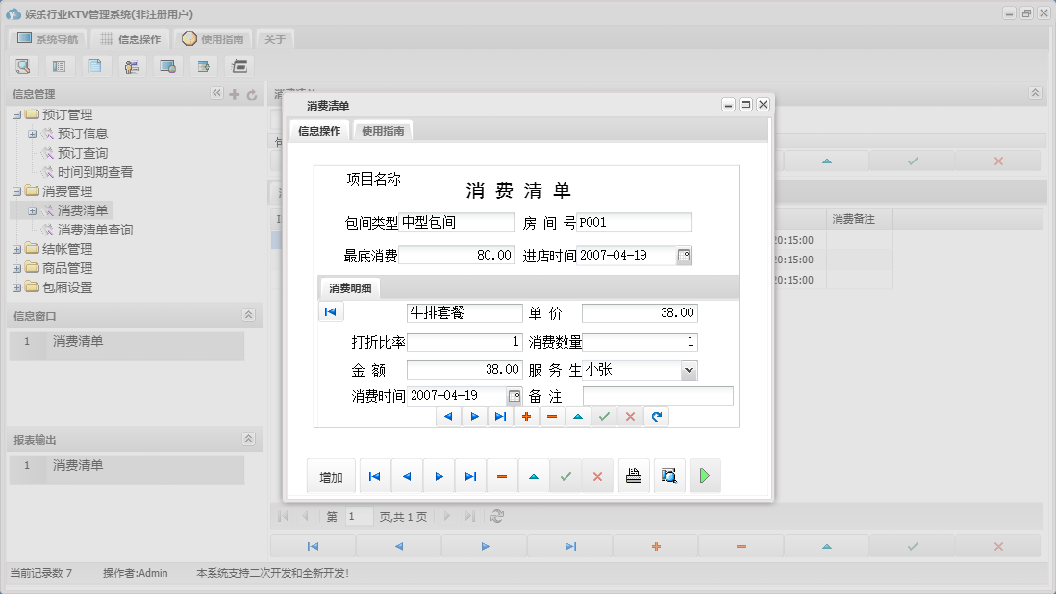This screenshot has height=594, width=1056.
Task: Open the 系统导航 menu
Action: [x=46, y=39]
